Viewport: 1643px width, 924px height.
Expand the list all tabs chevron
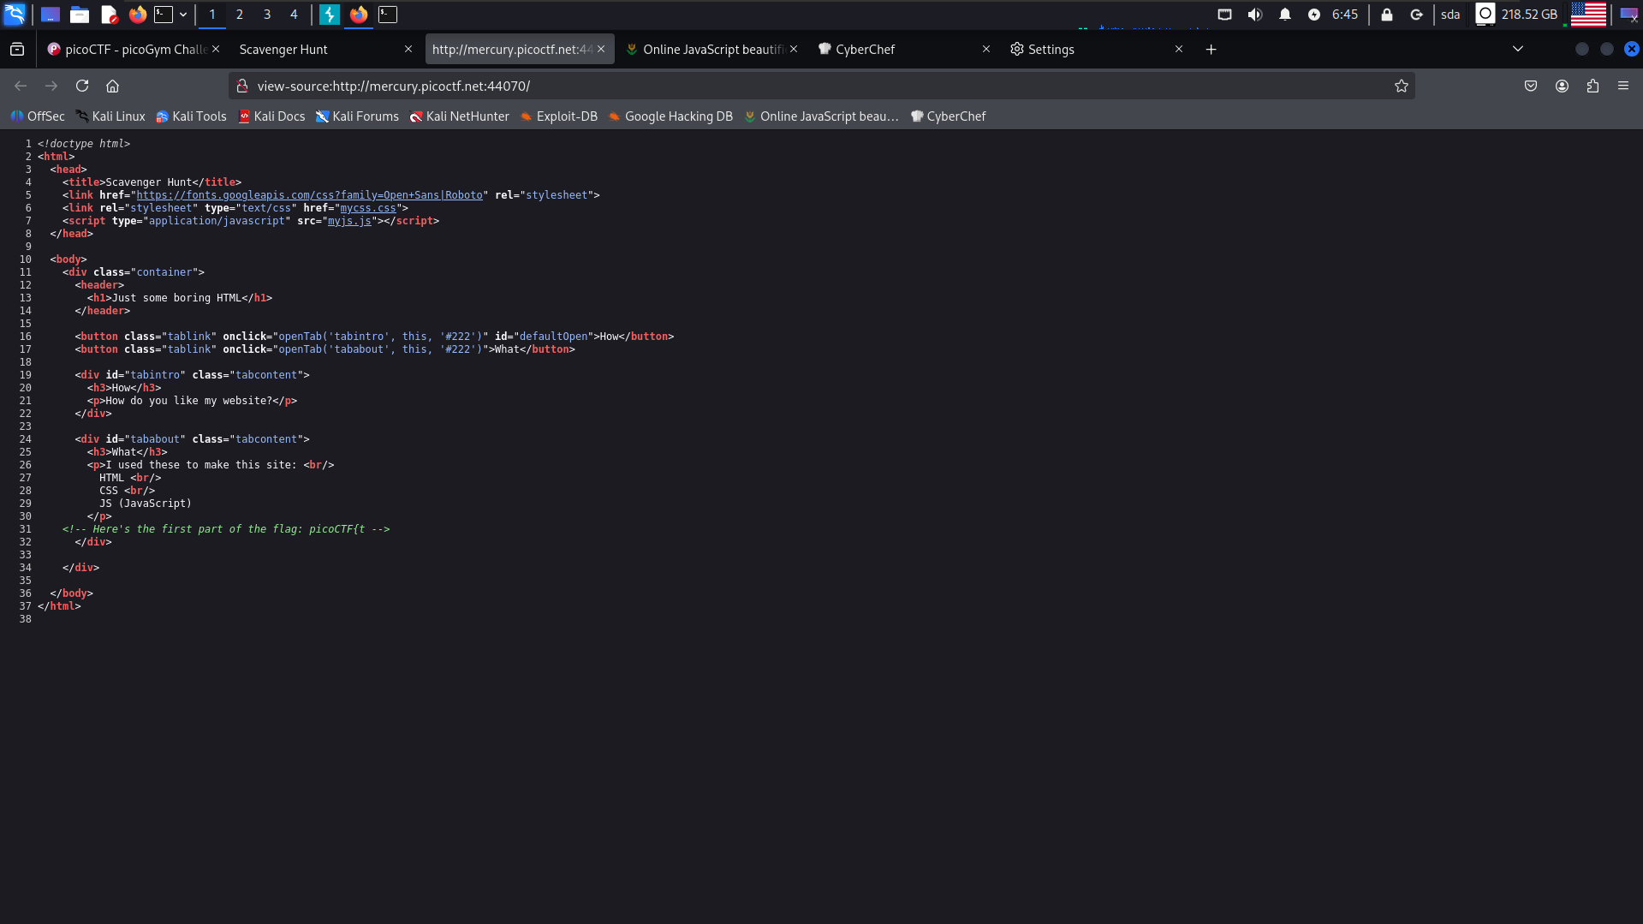(x=1517, y=49)
